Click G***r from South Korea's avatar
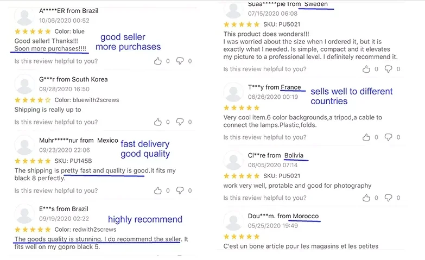The width and height of the screenshot is (425, 260). click(24, 85)
